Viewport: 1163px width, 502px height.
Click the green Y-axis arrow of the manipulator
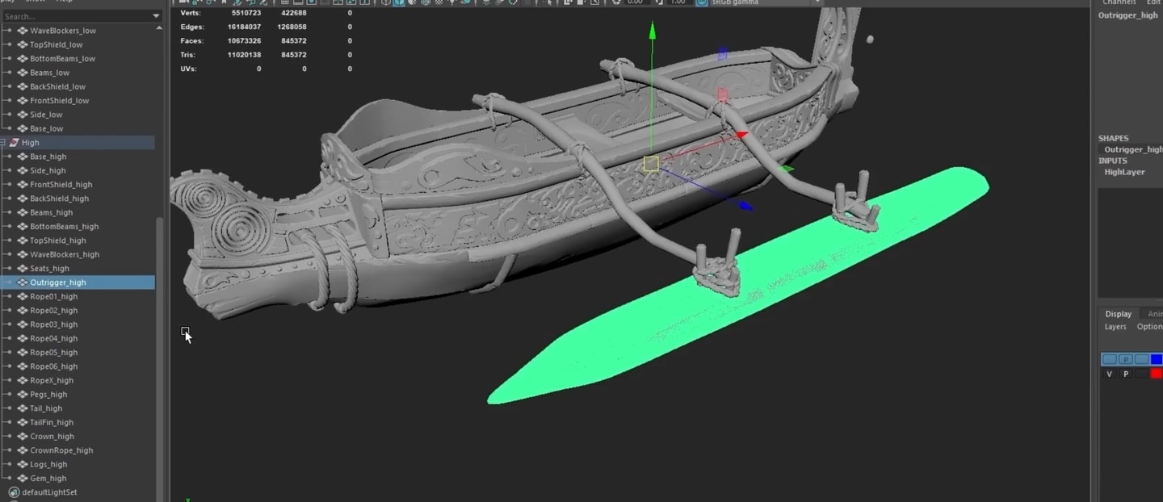[x=653, y=31]
